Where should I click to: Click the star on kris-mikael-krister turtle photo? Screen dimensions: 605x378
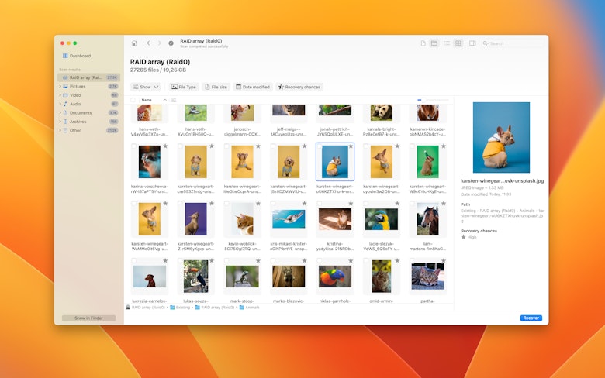[304, 203]
